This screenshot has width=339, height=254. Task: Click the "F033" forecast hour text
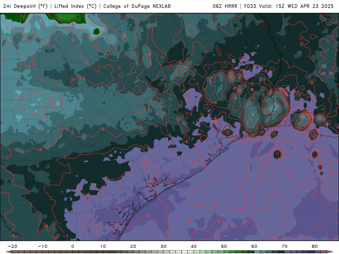pyautogui.click(x=250, y=6)
